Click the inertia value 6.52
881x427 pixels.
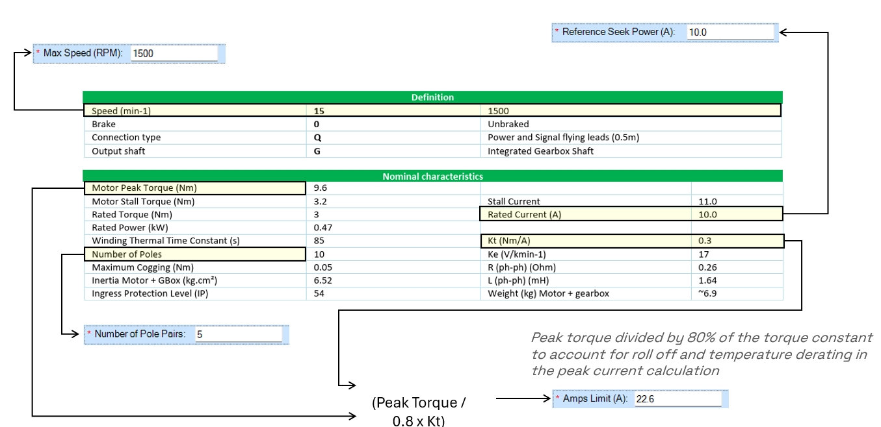point(322,280)
